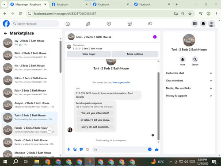
Task: Click the conversation list scrollbar
Action: pyautogui.click(x=61, y=57)
